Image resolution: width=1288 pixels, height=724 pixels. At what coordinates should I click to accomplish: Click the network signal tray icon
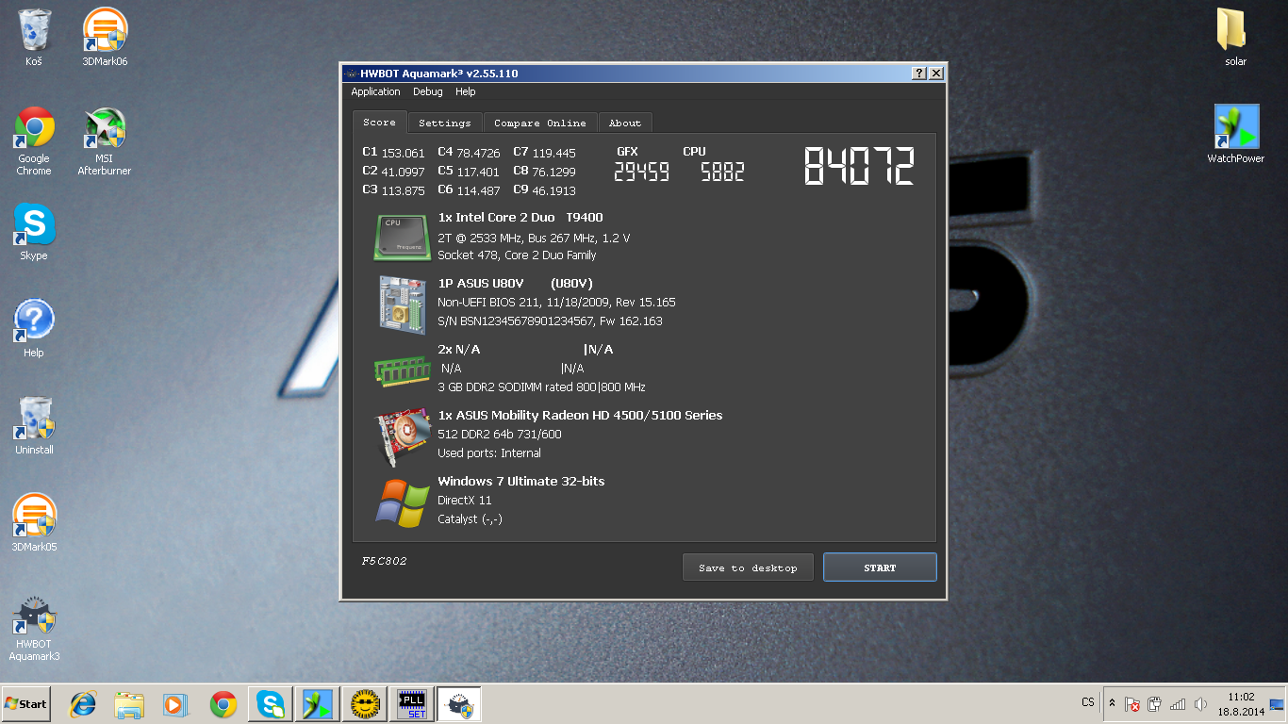1178,704
